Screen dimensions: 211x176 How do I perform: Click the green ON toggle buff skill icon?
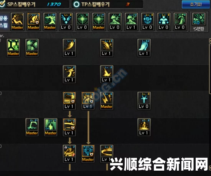(51, 125)
